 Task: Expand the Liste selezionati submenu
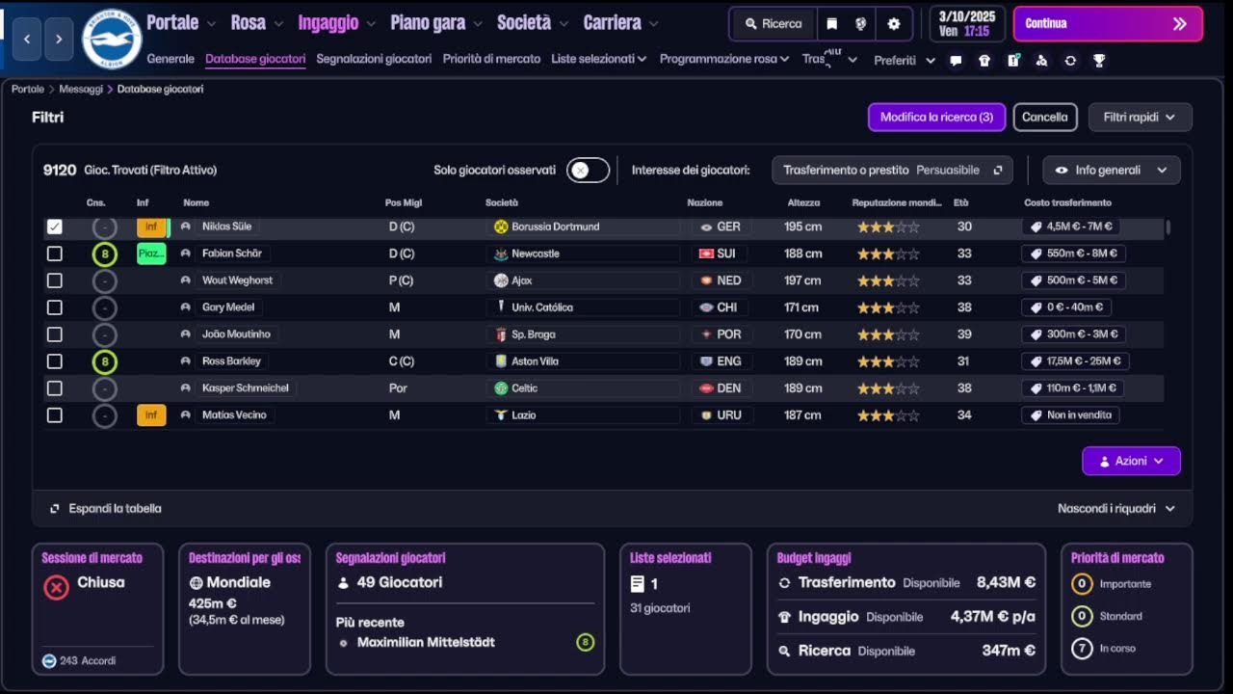tap(599, 59)
